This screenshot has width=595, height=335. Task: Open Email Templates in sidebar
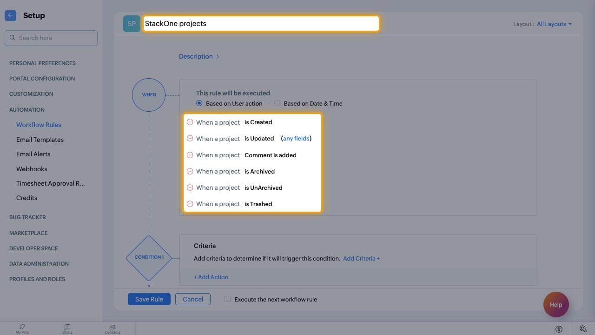coord(40,140)
